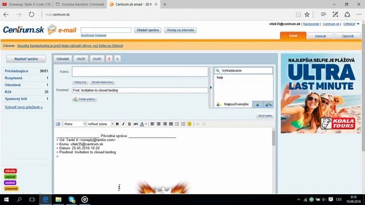This screenshot has height=205, width=365.
Task: Justify the message text
Action: tap(171, 124)
